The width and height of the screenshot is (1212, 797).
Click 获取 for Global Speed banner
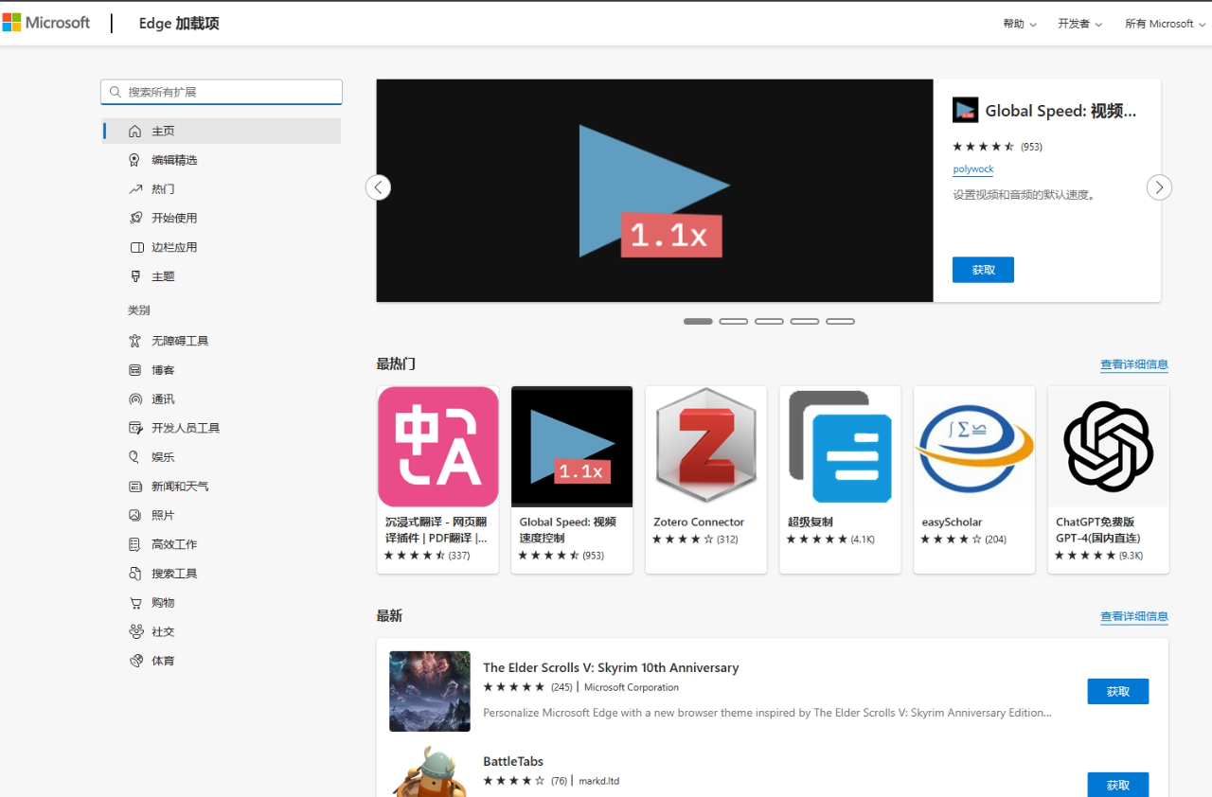pyautogui.click(x=983, y=270)
